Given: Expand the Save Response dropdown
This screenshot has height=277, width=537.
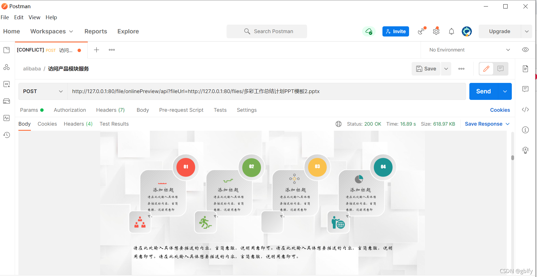Looking at the screenshot, I should click(508, 124).
